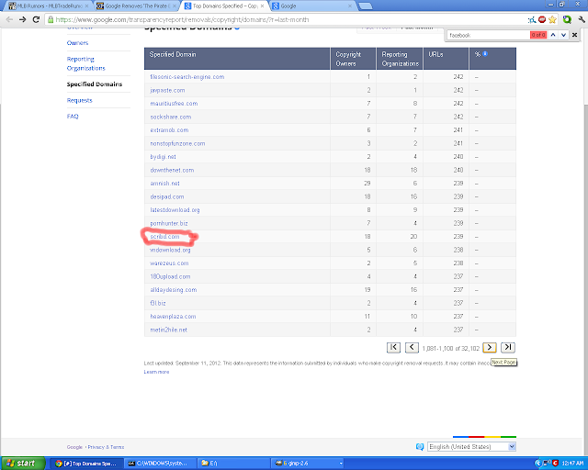This screenshot has width=588, height=470.
Task: Open the Windows Start menu
Action: coord(22,464)
